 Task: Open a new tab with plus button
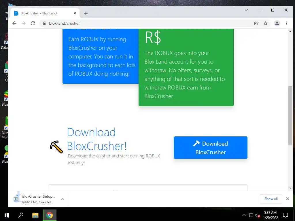86,13
